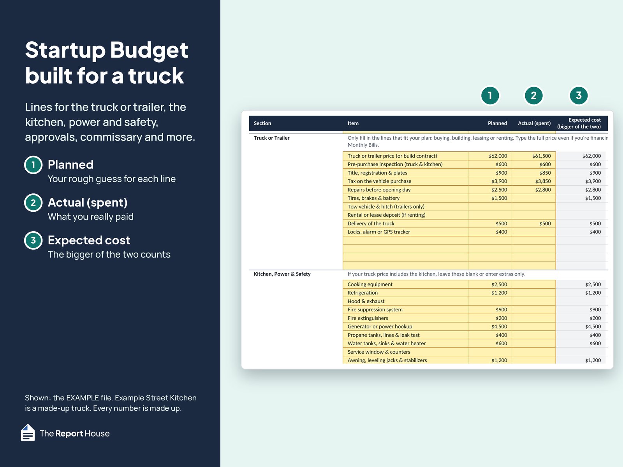This screenshot has width=623, height=467.
Task: Click The Report House logo icon
Action: click(x=28, y=432)
